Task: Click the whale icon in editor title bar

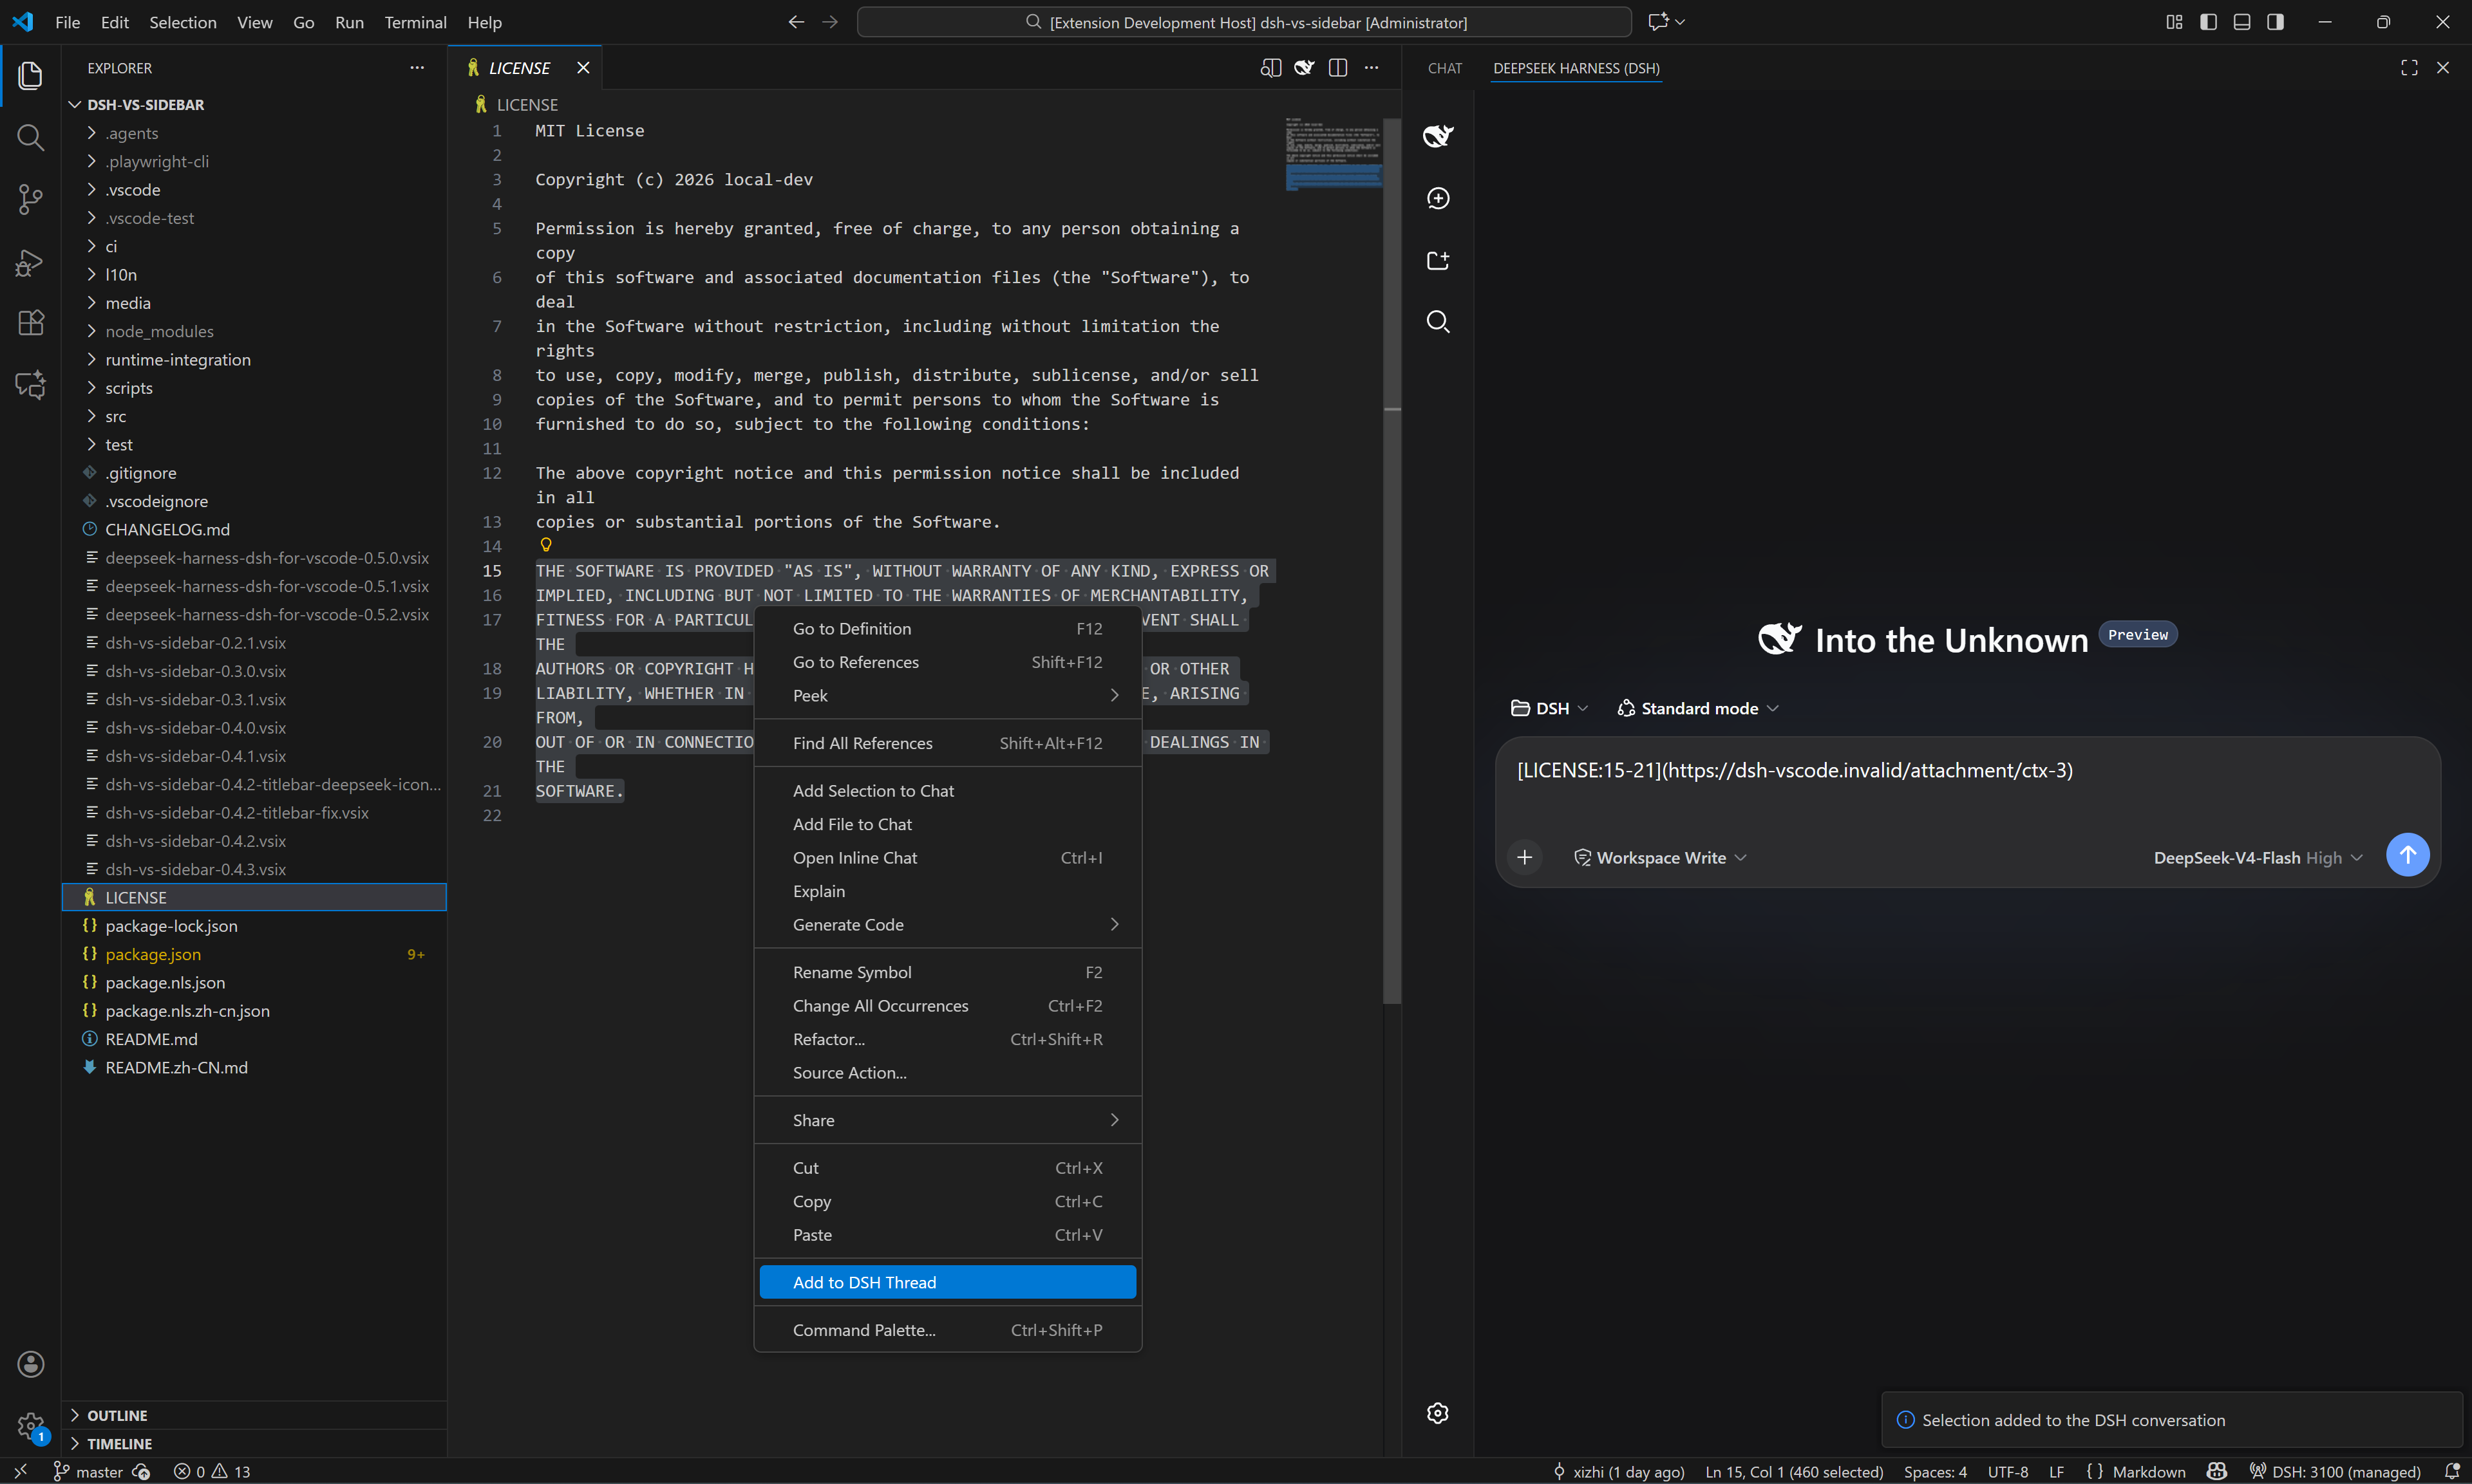Action: click(x=1303, y=68)
